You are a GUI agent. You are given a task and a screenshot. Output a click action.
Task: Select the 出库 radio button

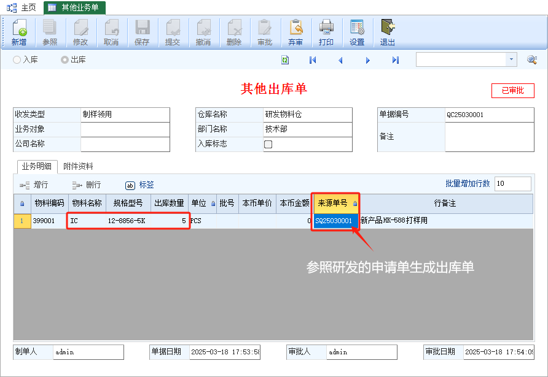(65, 60)
